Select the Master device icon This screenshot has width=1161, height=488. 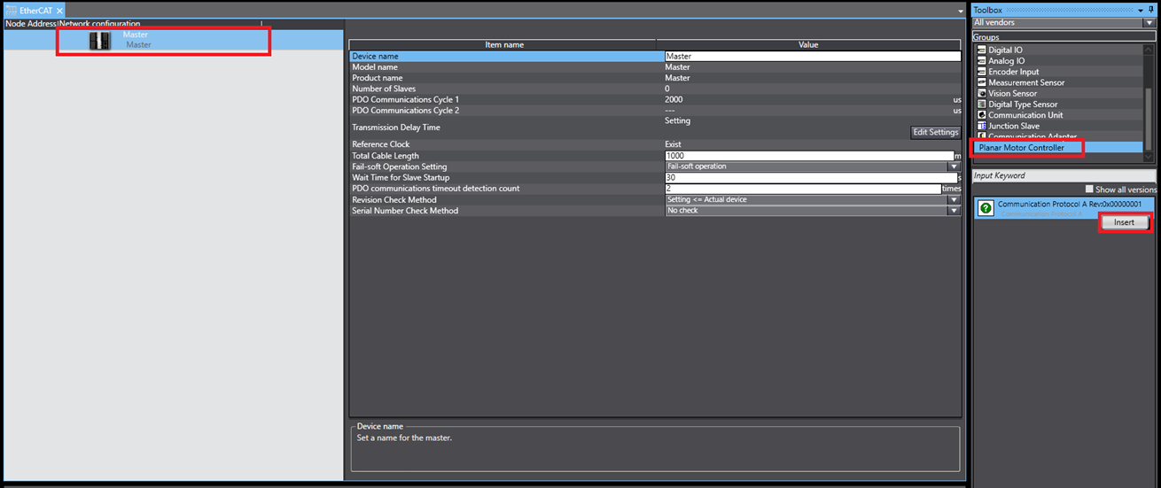point(100,41)
